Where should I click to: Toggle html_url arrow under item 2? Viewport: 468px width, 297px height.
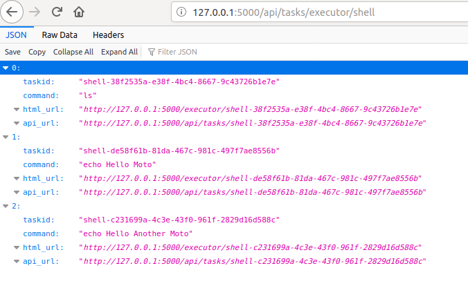pyautogui.click(x=17, y=247)
